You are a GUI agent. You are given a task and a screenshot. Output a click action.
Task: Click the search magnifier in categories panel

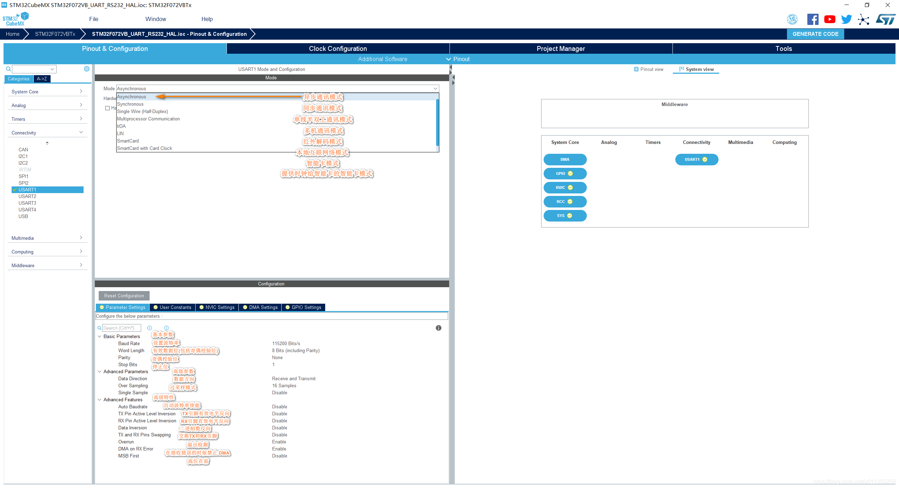point(8,69)
